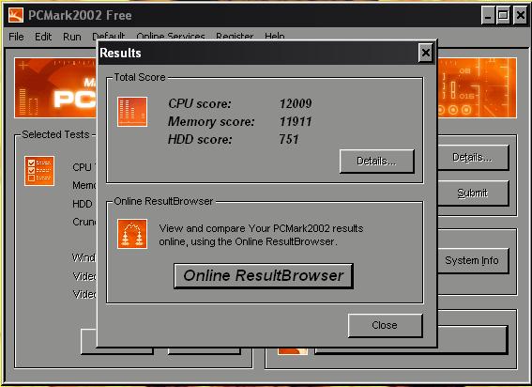The image size is (532, 387).
Task: Click the orange banner graphic on the right
Action: [477, 88]
